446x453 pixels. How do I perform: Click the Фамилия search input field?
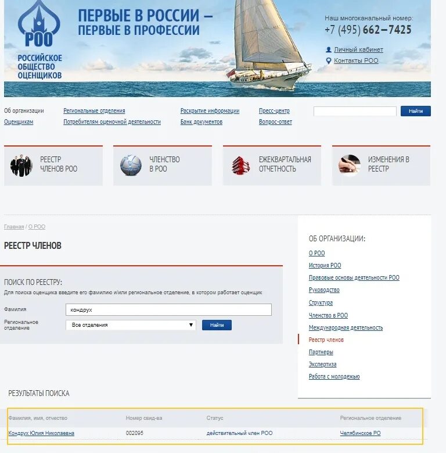(x=168, y=310)
